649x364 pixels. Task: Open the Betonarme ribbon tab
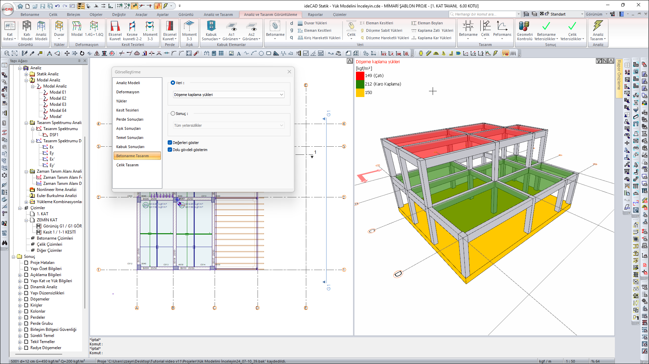pos(30,15)
